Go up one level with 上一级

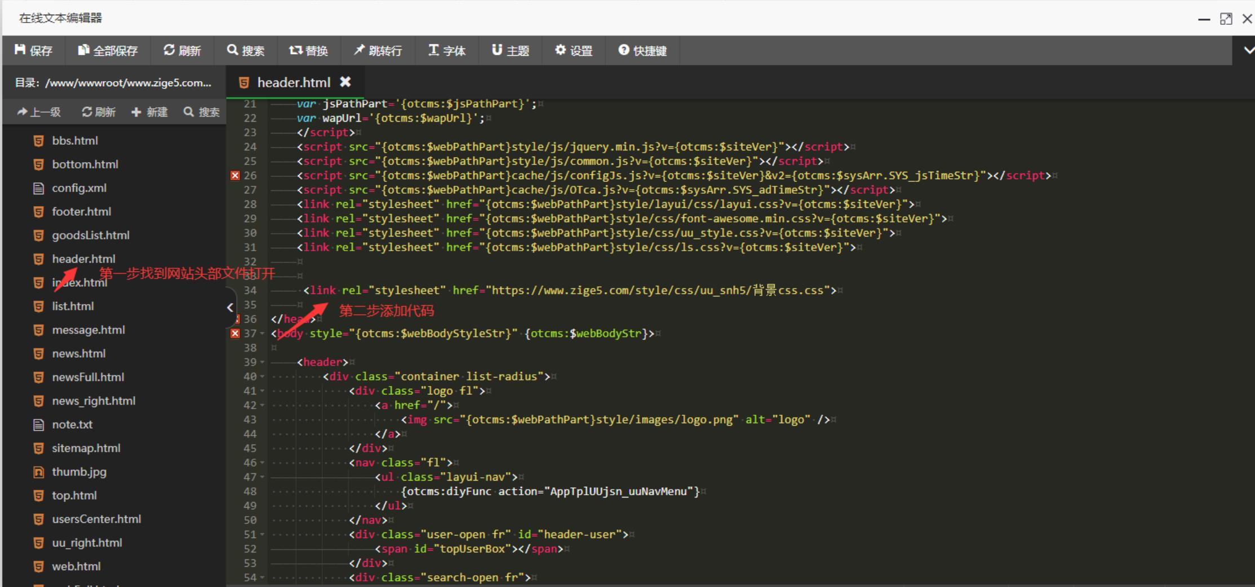click(x=39, y=112)
